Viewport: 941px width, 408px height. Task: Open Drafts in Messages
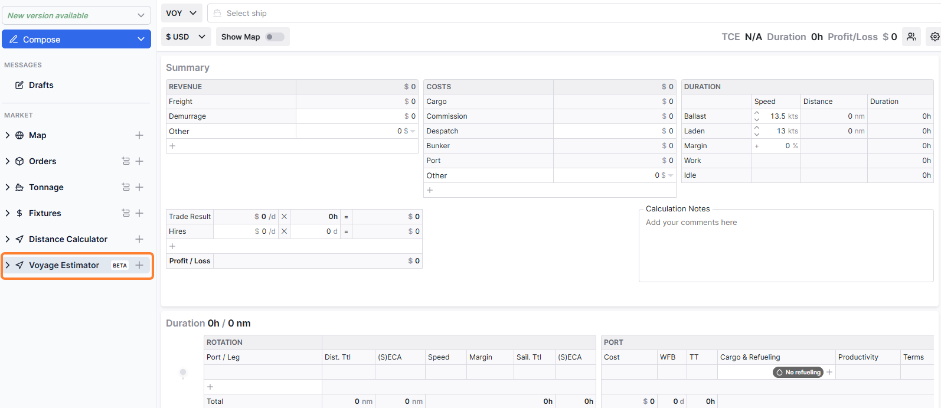(41, 85)
